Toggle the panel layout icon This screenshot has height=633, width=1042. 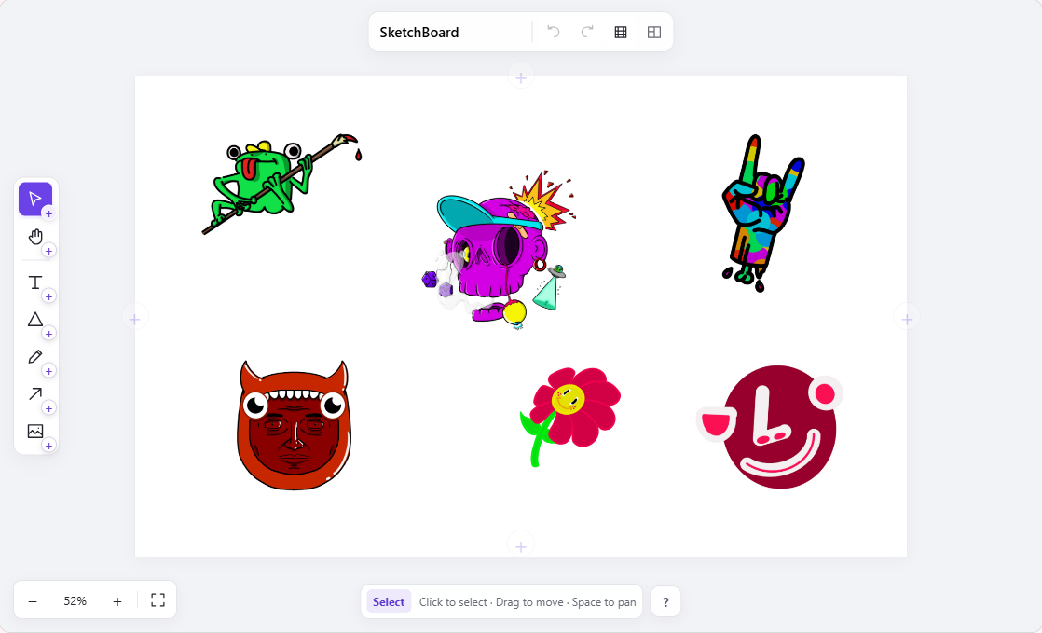(654, 32)
